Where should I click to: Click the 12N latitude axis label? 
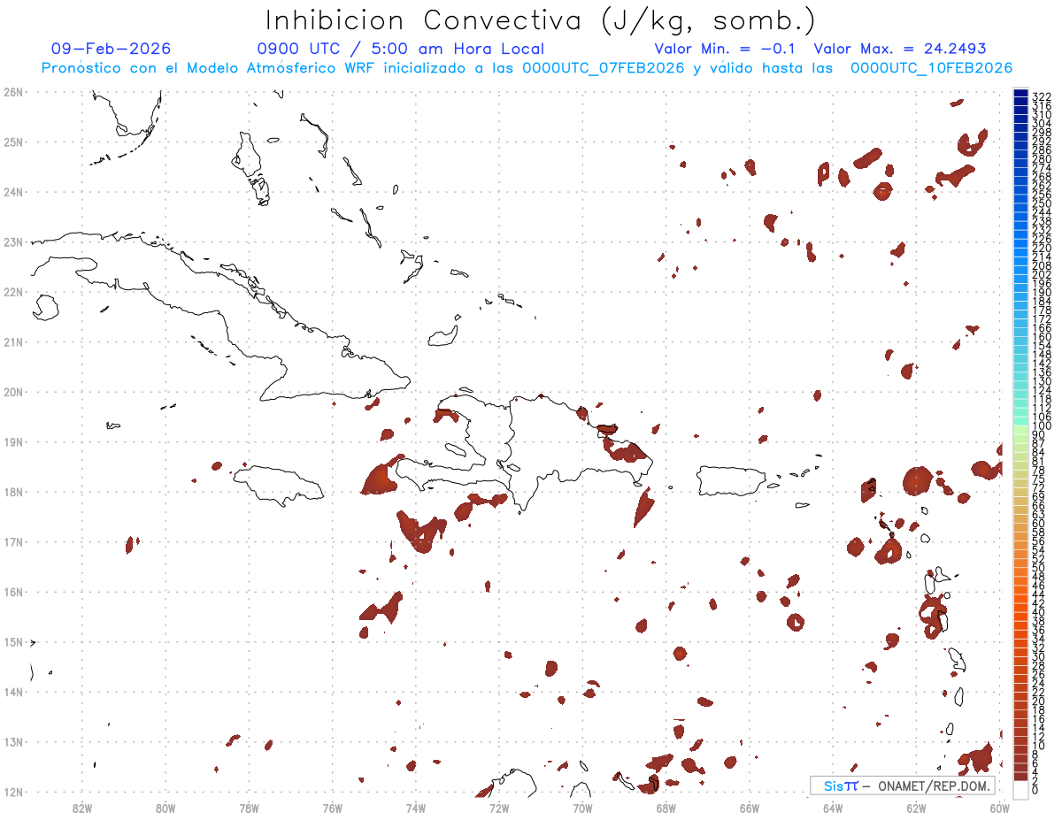(13, 793)
